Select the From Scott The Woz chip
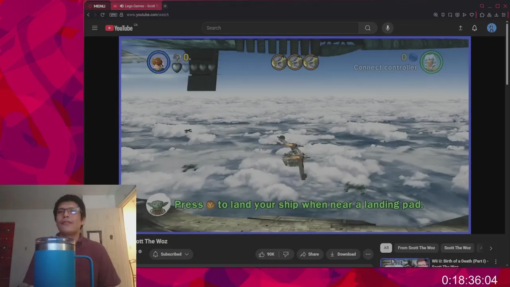Screen dimensions: 510x287 coord(416,248)
